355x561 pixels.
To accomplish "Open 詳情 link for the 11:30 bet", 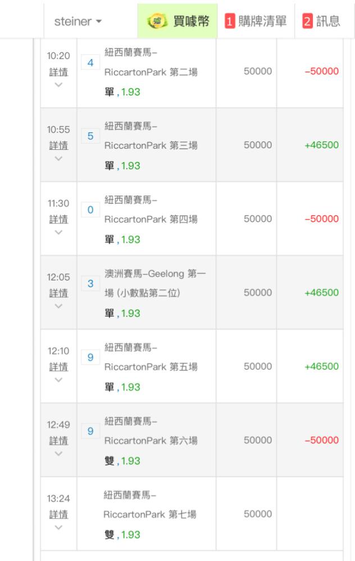I will point(58,219).
